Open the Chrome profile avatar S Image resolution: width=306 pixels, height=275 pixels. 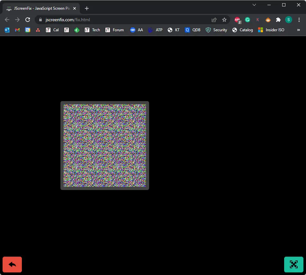click(x=288, y=20)
